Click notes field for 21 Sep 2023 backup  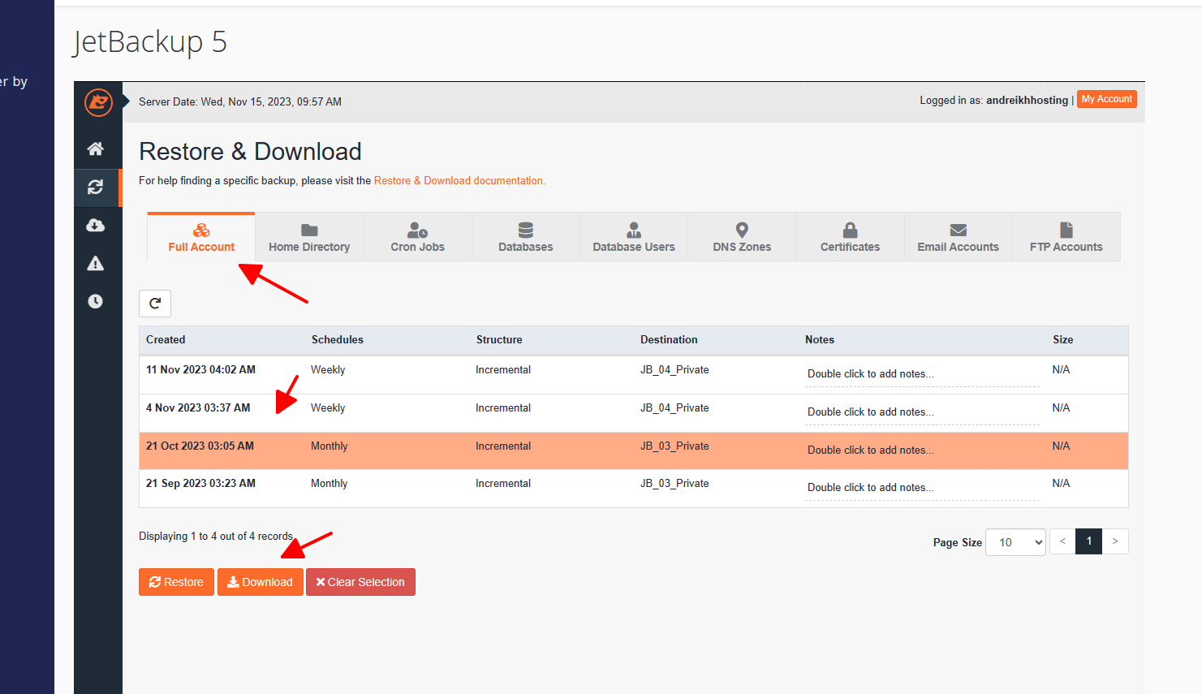point(922,488)
